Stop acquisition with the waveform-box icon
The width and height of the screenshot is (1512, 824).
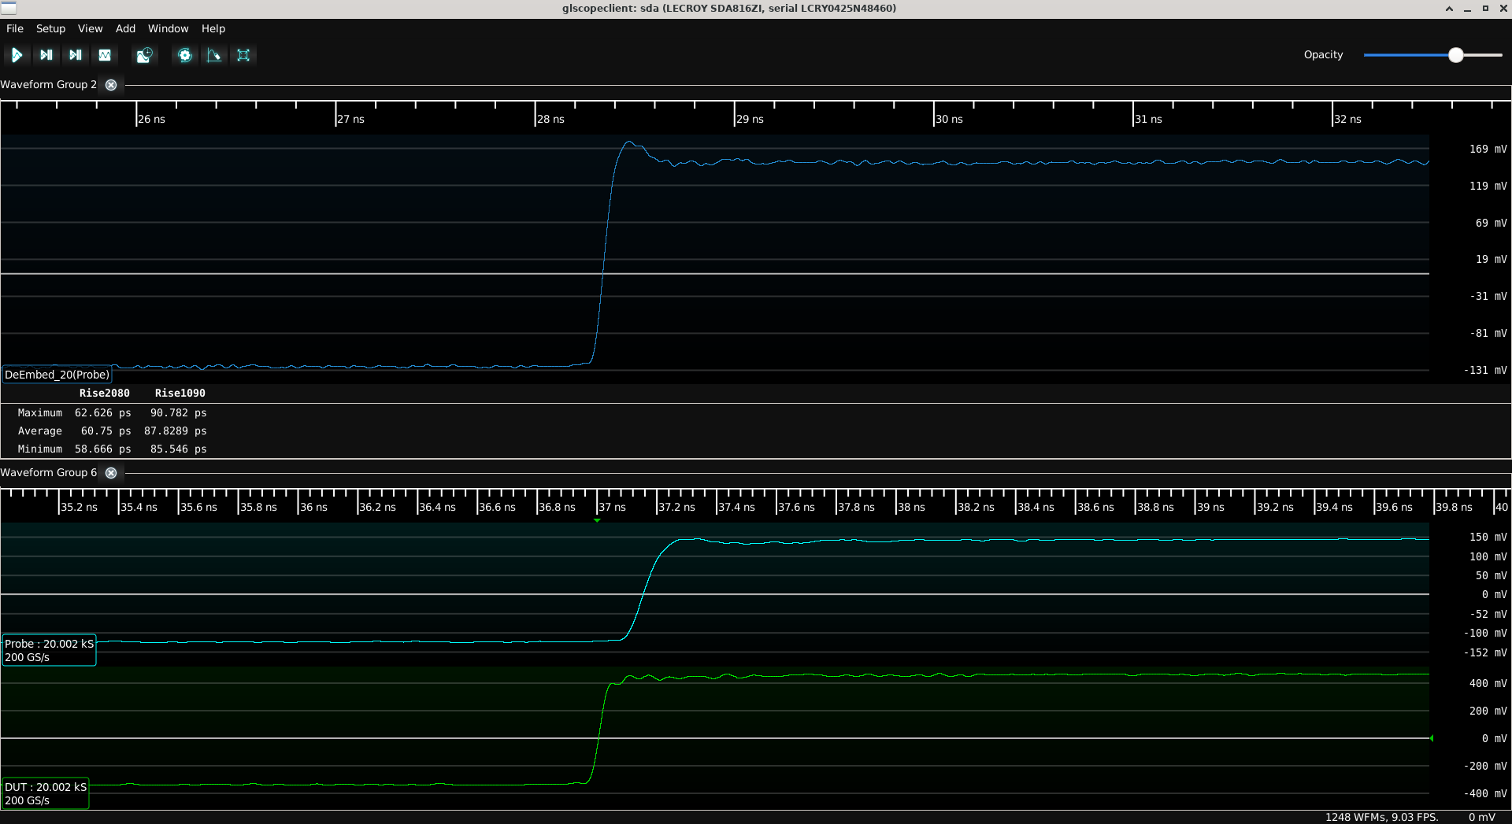point(105,55)
